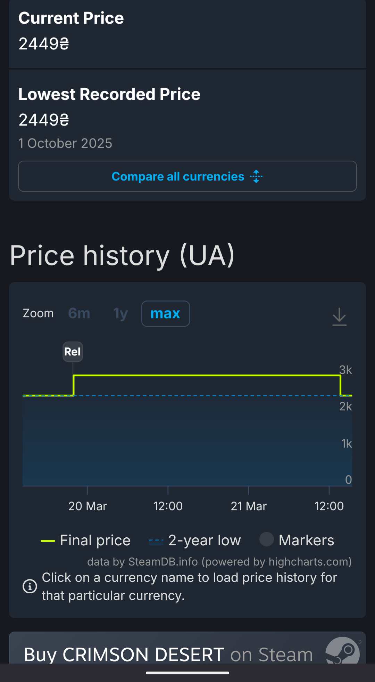This screenshot has height=682, width=375.
Task: Tap the Steam logo icon
Action: coord(342,650)
